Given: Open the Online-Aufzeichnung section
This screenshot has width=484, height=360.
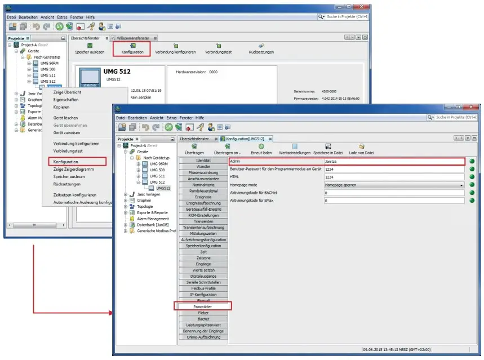Looking at the screenshot, I should [203, 337].
